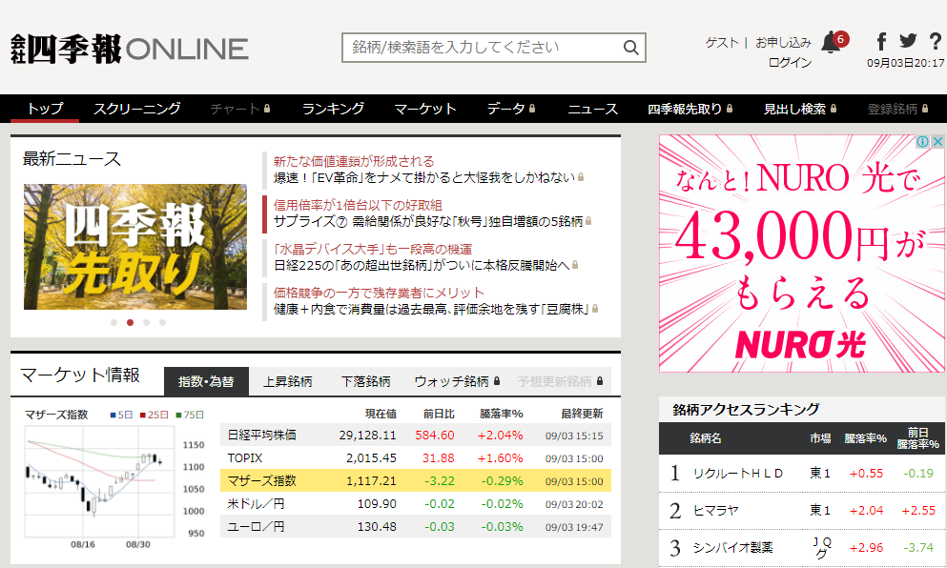Open リクルートHLD in access ranking
947x568 pixels.
pos(737,474)
